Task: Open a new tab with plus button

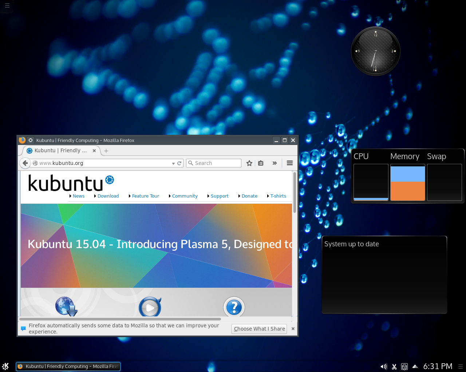Action: tap(106, 151)
